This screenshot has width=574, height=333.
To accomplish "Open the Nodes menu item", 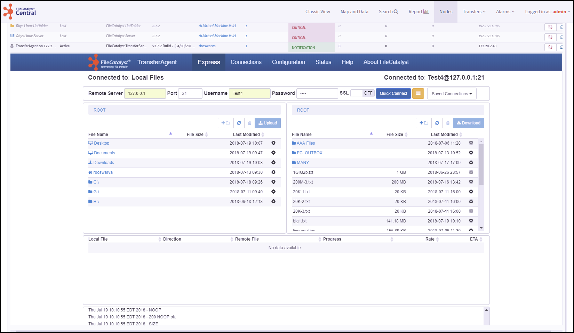I will 446,11.
